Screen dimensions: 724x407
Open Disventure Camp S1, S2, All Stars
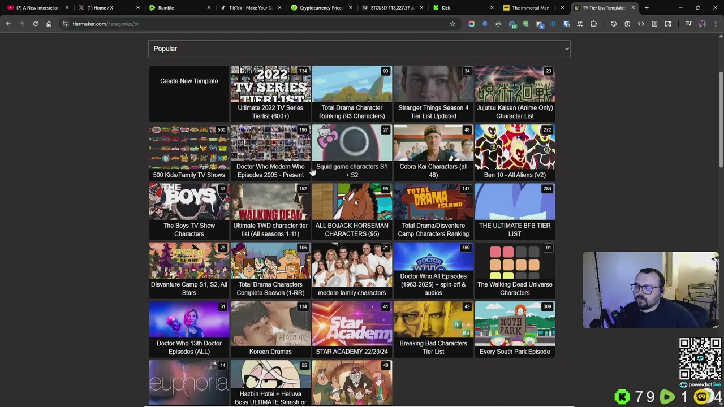pos(189,270)
